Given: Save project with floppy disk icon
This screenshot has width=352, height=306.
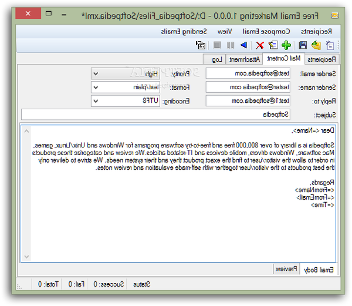Looking at the screenshot, I should (x=303, y=45).
